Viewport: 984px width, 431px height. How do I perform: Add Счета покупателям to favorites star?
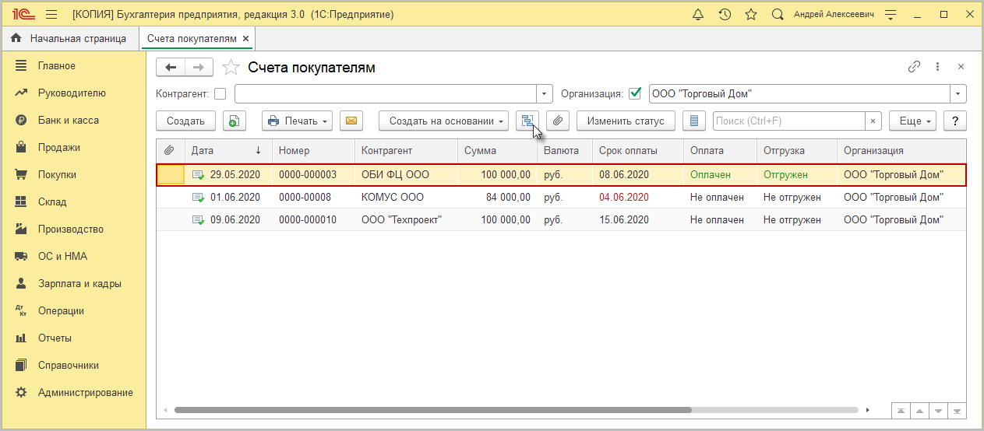[231, 68]
